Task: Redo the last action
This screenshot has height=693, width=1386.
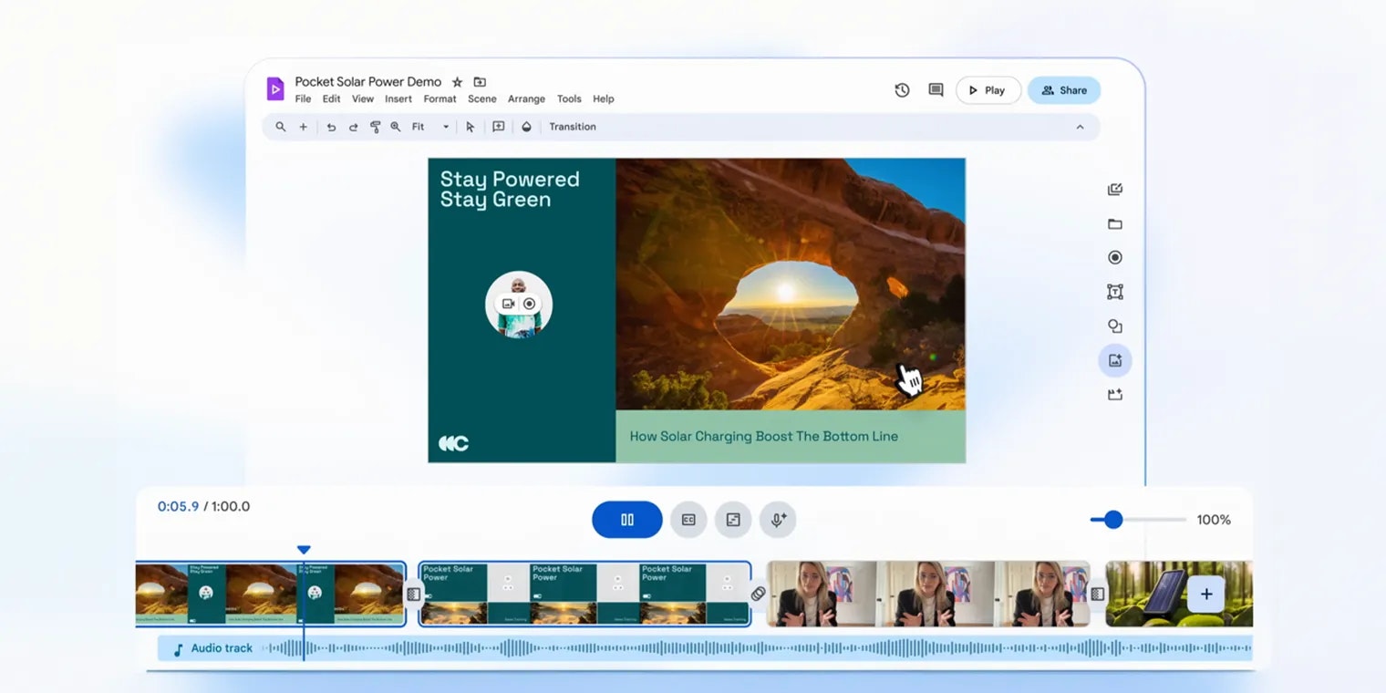Action: click(353, 127)
